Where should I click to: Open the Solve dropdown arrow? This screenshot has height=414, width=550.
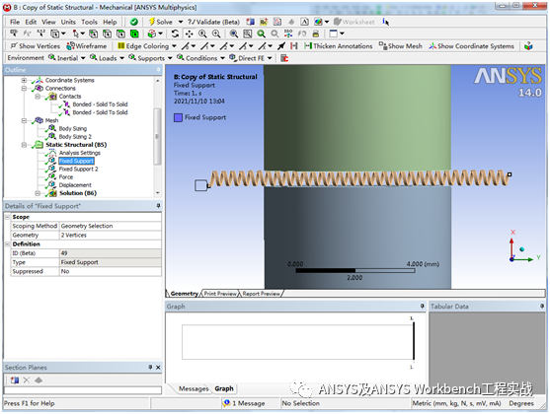point(181,22)
